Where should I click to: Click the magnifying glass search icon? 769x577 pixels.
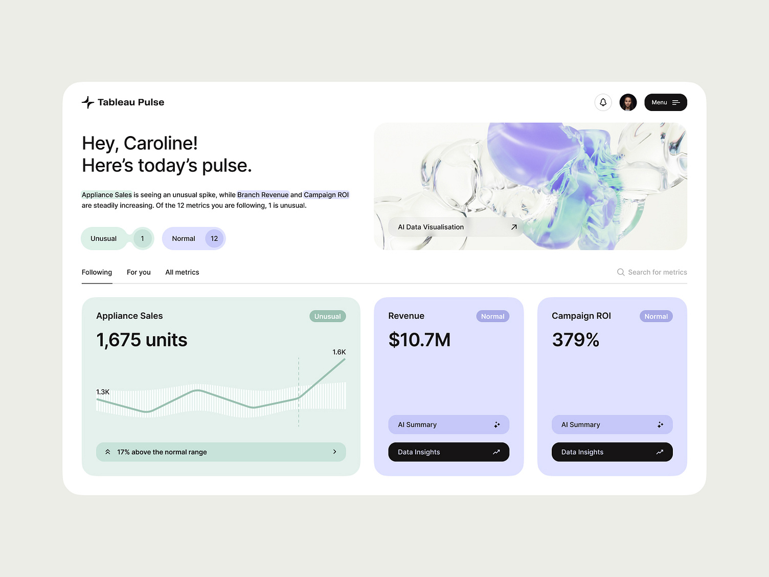tap(621, 272)
